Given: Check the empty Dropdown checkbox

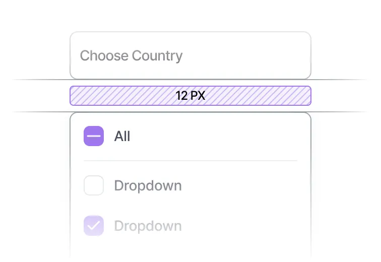Looking at the screenshot, I should click(94, 185).
